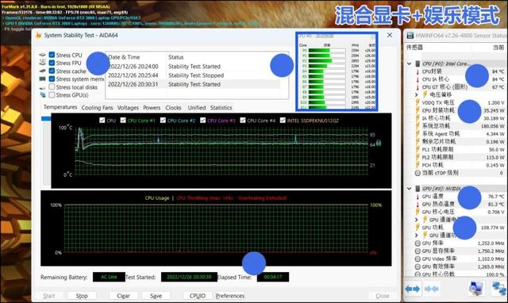The width and height of the screenshot is (508, 303).
Task: Select the 20:30:31 Stability Test Started log row
Action: (x=194, y=84)
